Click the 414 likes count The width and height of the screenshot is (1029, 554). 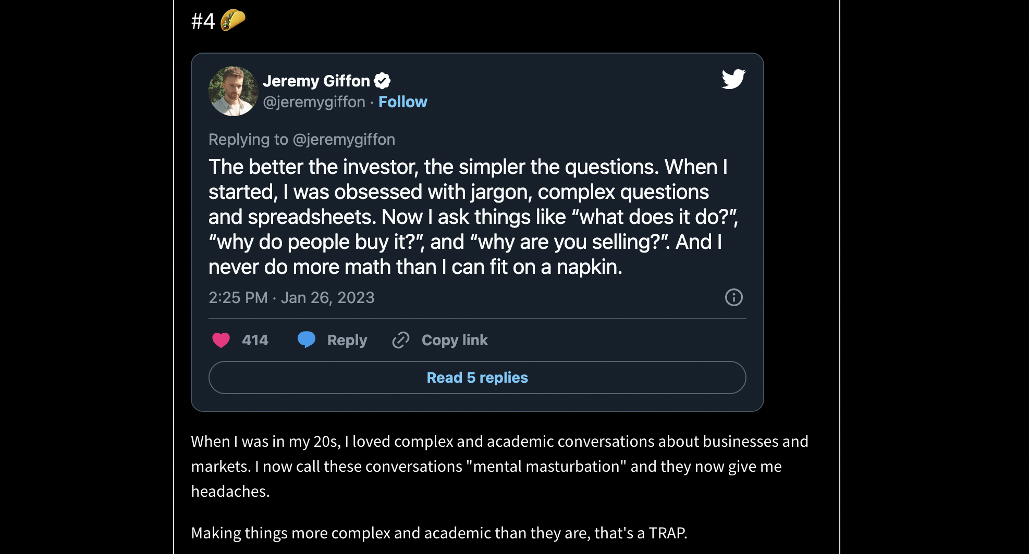[255, 340]
